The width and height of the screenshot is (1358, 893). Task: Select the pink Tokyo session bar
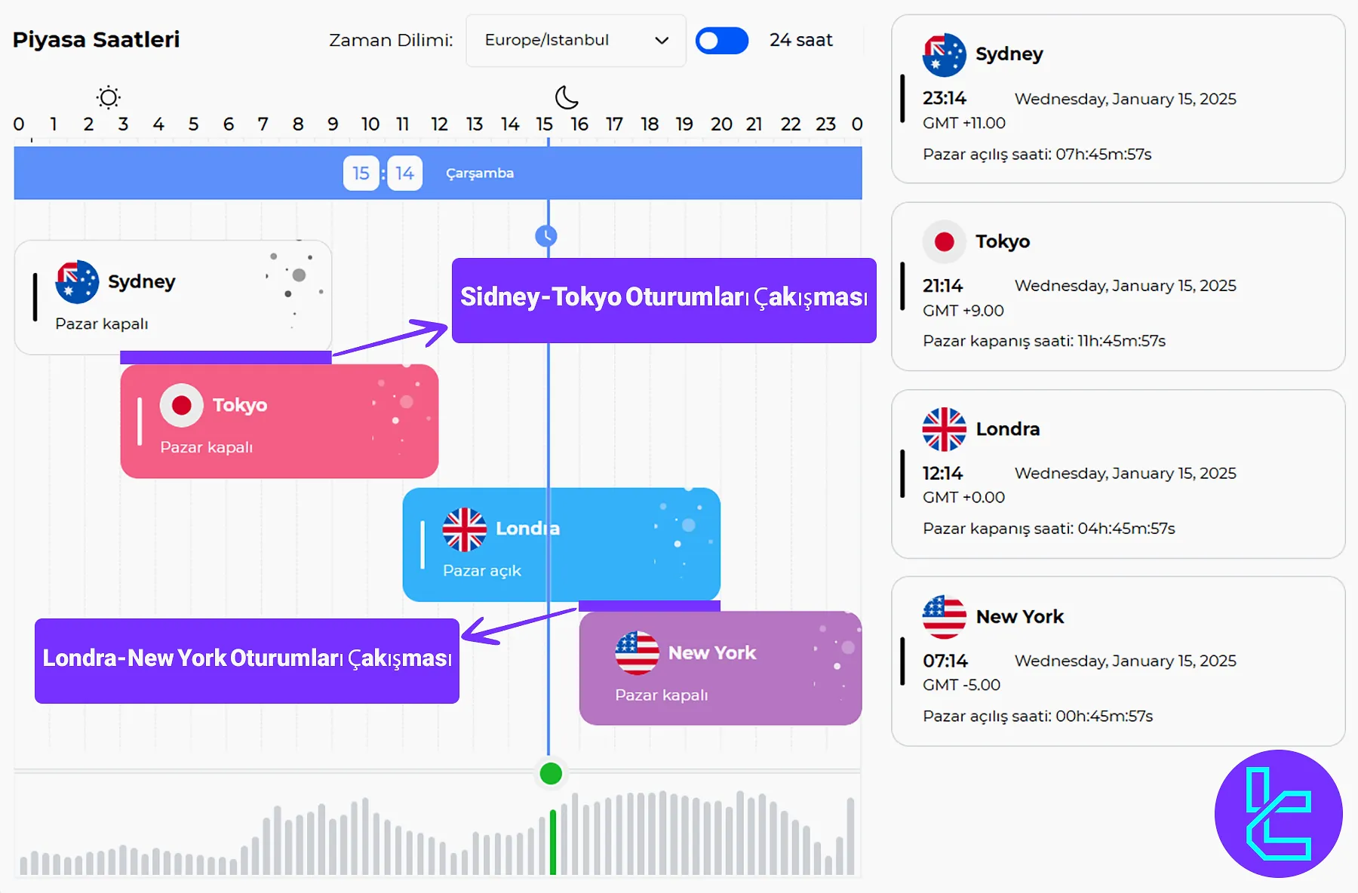point(279,421)
